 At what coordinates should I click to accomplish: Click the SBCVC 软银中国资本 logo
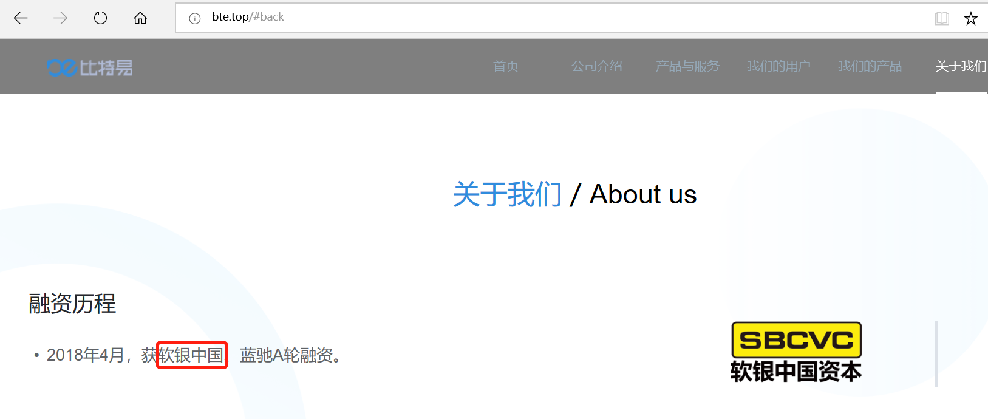click(796, 352)
